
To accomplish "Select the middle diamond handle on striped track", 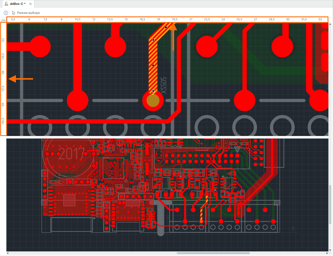I will pyautogui.click(x=153, y=66).
